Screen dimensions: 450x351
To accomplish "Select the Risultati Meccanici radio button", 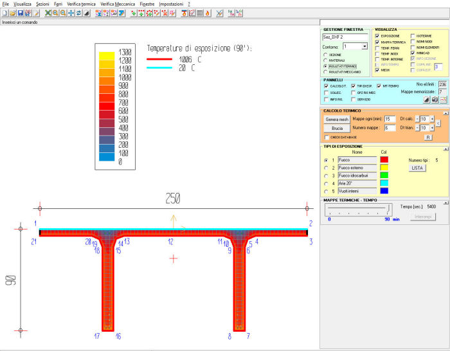I will [x=325, y=71].
